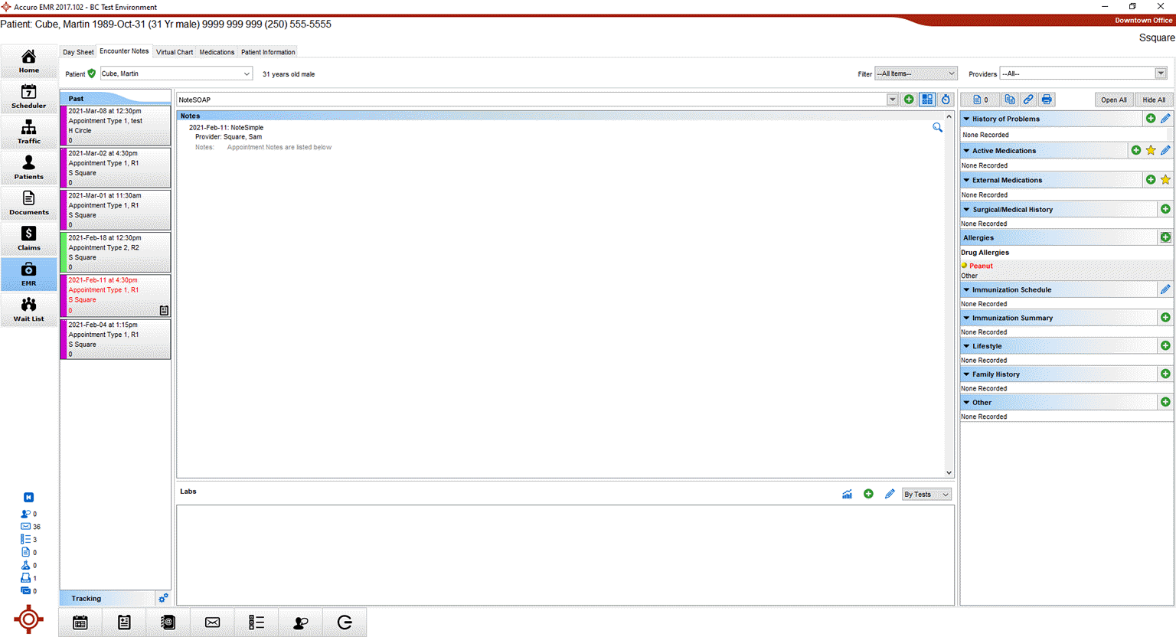This screenshot has width=1176, height=637.
Task: Select the 2021-Feb-18 appointment entry
Action: coord(115,253)
